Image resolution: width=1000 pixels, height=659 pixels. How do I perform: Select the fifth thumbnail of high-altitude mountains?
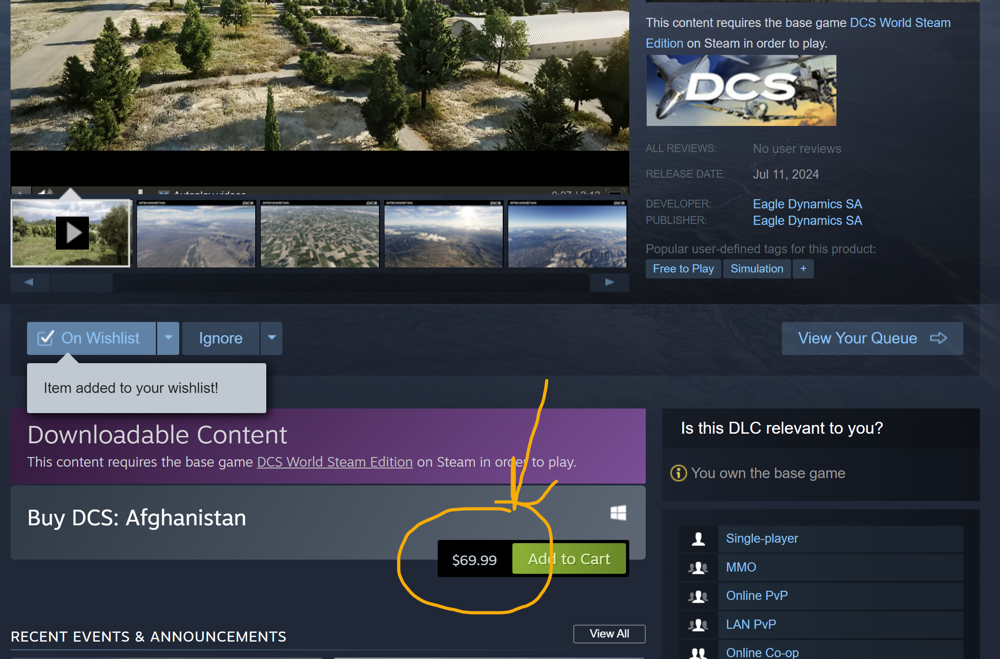pyautogui.click(x=567, y=234)
